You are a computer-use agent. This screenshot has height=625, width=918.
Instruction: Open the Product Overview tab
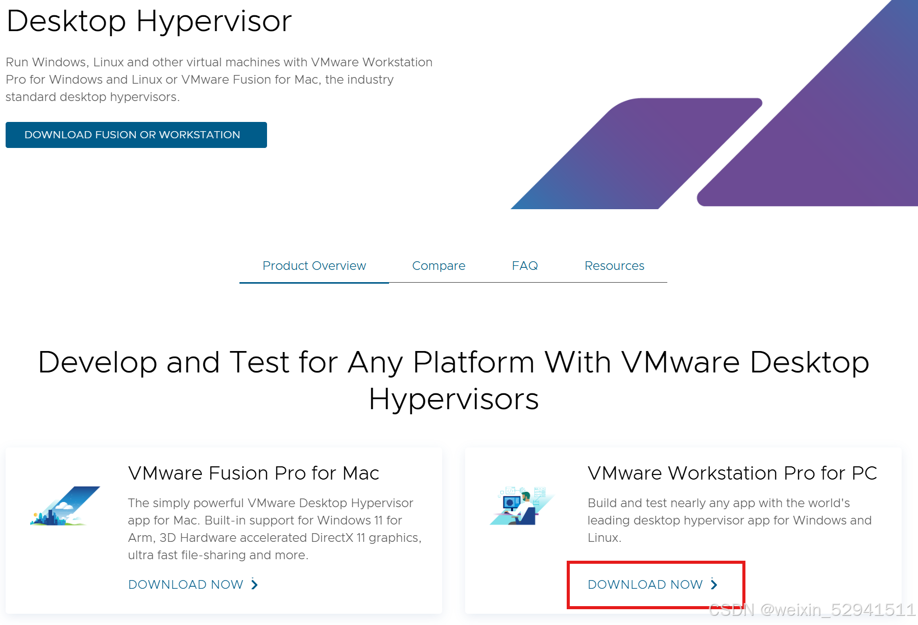pos(314,266)
